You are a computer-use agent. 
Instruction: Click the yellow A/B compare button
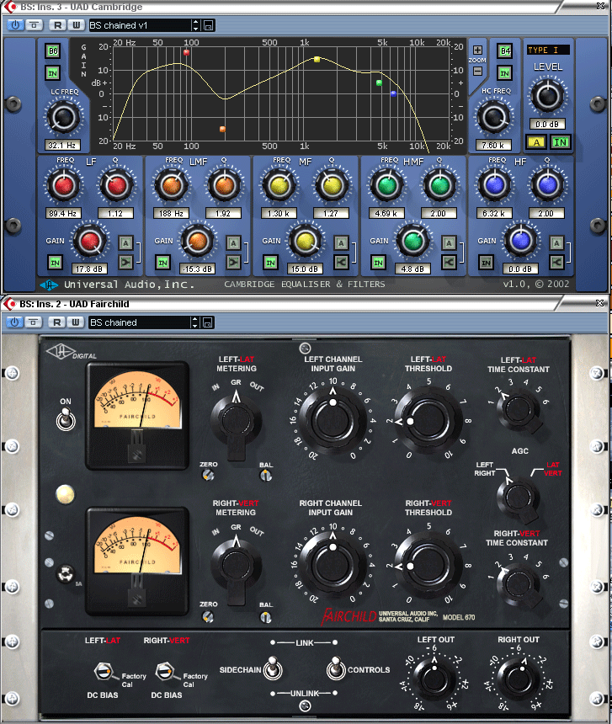(x=536, y=142)
